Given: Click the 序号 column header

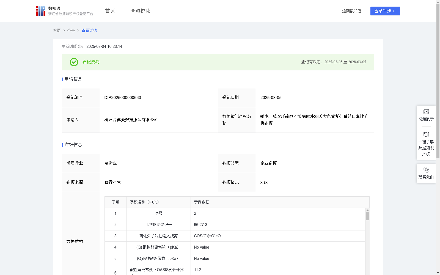Looking at the screenshot, I should (x=115, y=202).
